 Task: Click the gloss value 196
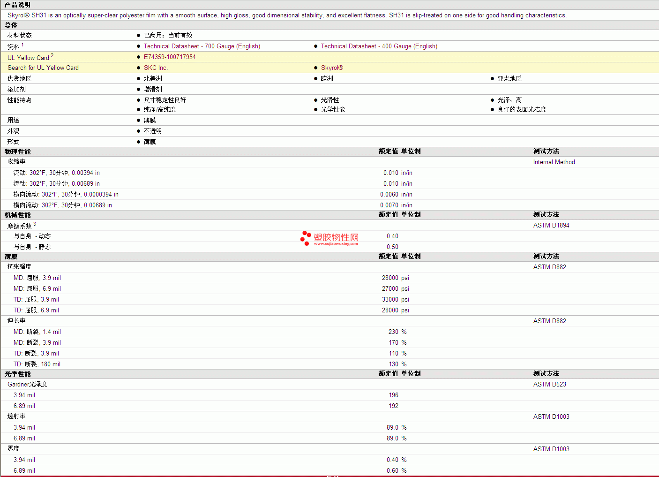tap(394, 395)
